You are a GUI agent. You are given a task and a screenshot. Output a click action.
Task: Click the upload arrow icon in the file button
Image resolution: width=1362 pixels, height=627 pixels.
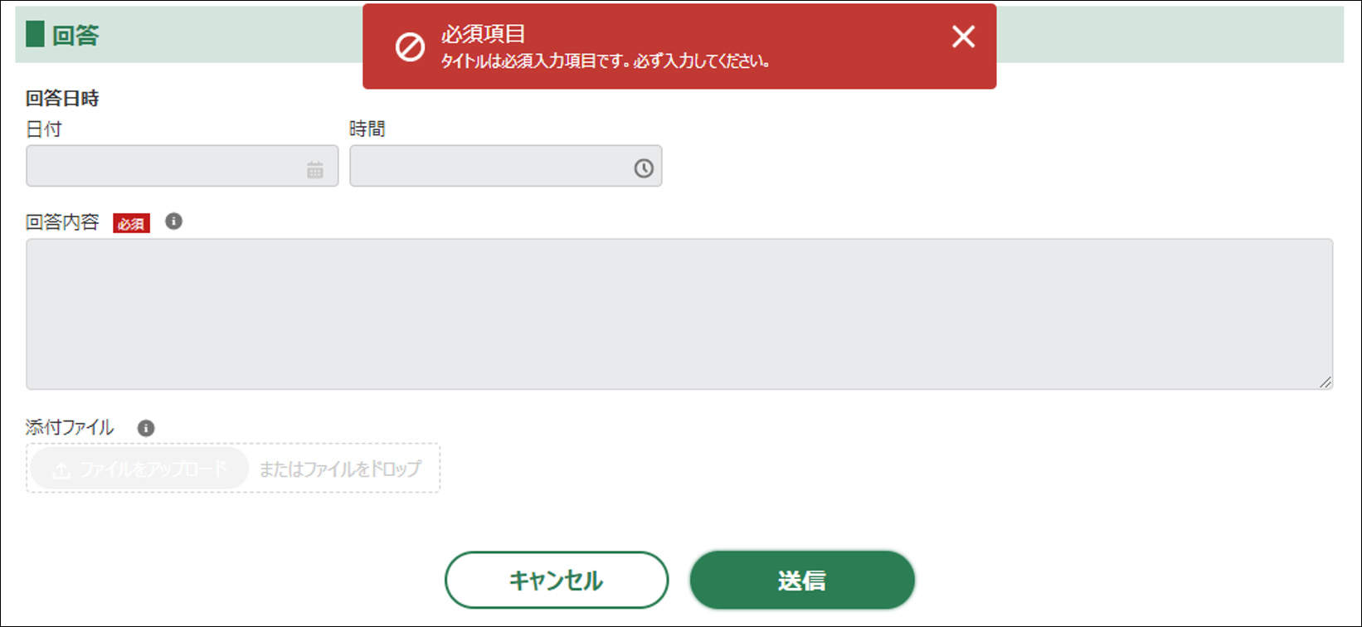point(61,470)
